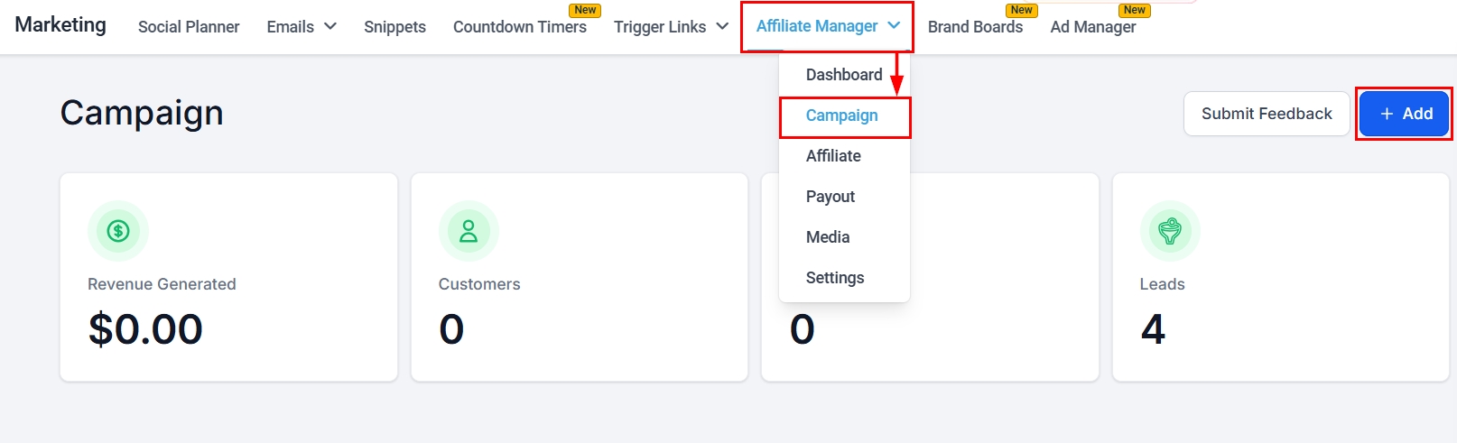Screen dimensions: 1457x443
Task: Choose Affiliate from the dropdown menu
Action: pos(833,156)
